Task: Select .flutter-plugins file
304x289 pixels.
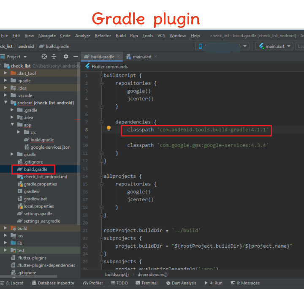Action: tap(32, 258)
